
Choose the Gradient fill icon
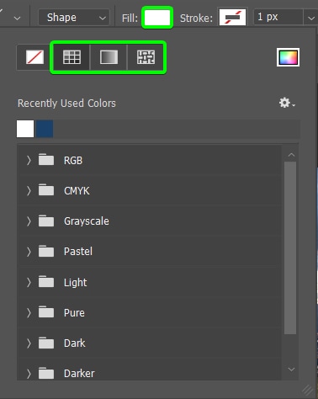tap(109, 57)
